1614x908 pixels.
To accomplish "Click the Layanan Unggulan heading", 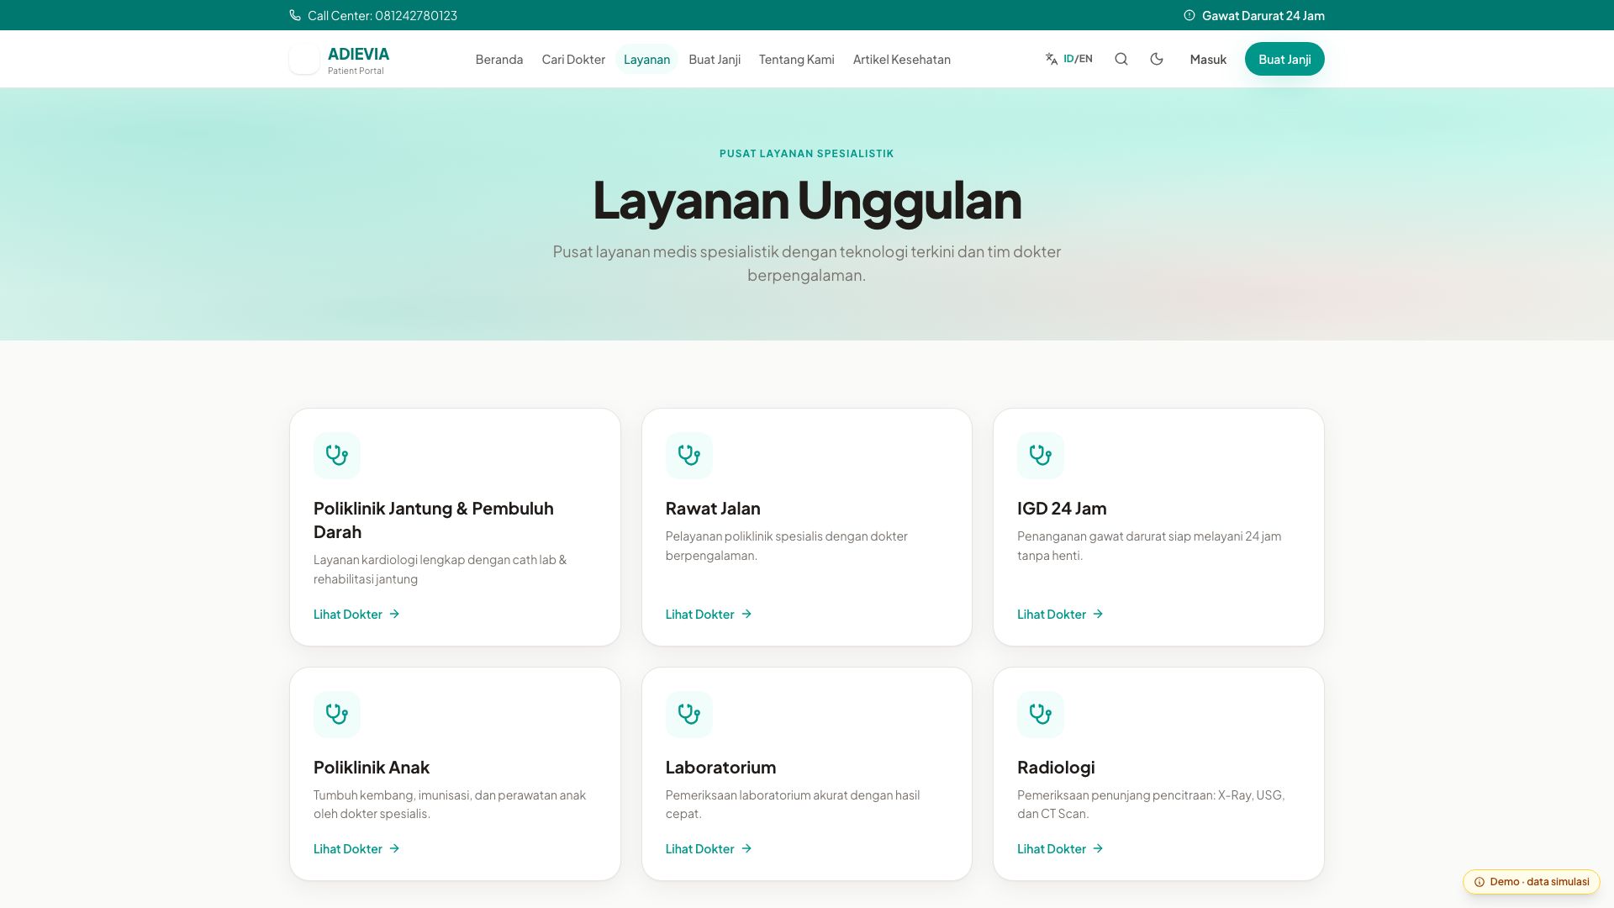I will [x=807, y=200].
